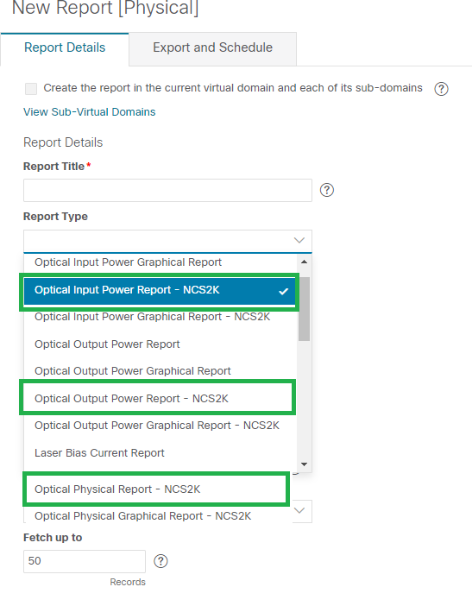
Task: Open the dropdown chevron below the list
Action: (299, 510)
